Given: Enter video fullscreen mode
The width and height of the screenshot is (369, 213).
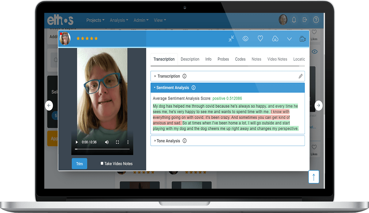Looking at the screenshot, I should click(117, 142).
